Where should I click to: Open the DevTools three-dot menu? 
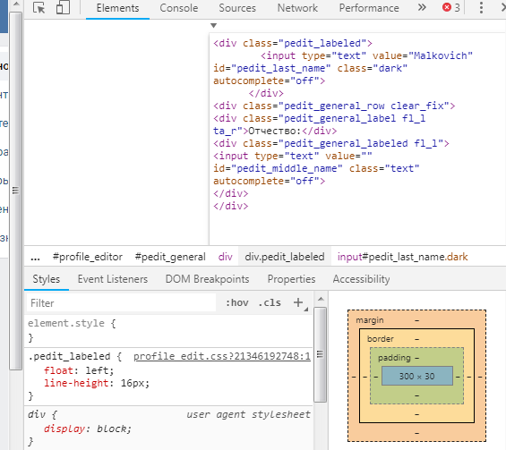click(x=481, y=8)
